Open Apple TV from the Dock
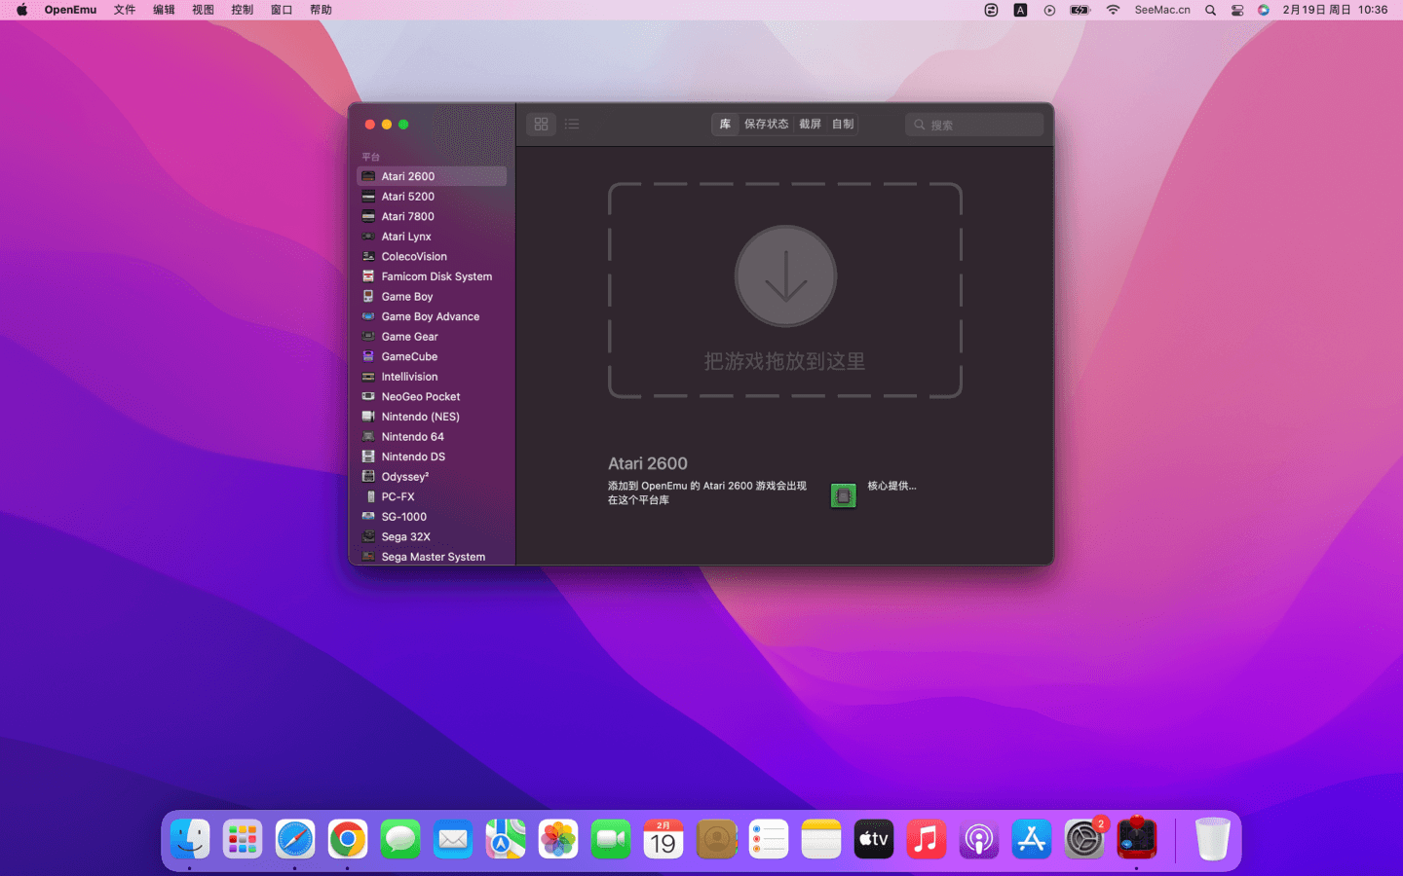The height and width of the screenshot is (876, 1403). [x=874, y=839]
